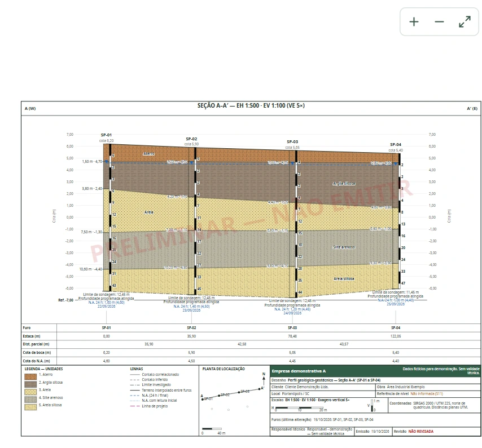
Task: Click Cota do N.A. value 4,45
Action: [292, 361]
